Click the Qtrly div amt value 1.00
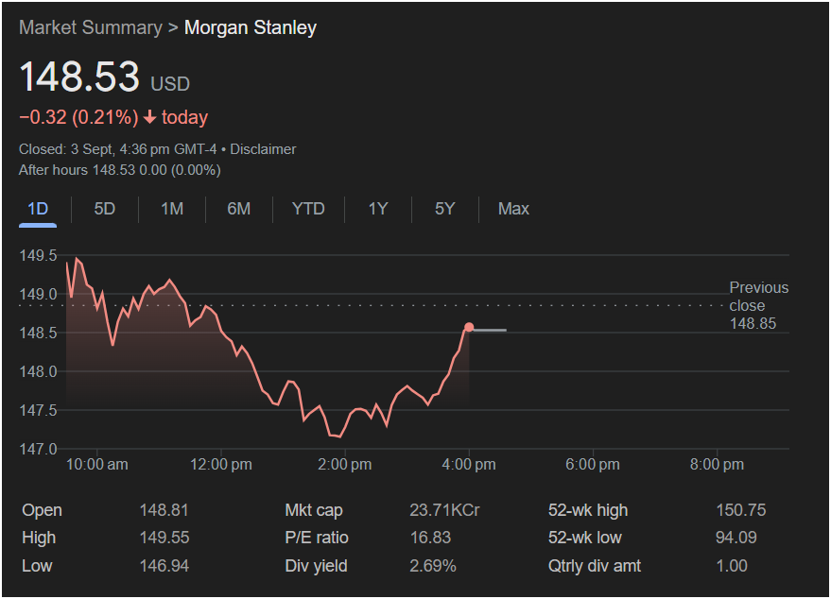This screenshot has width=831, height=599. [732, 566]
